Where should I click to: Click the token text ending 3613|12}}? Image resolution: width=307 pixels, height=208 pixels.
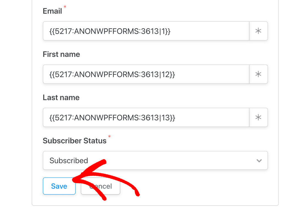coord(112,74)
